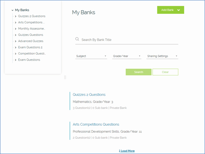Click the Load More link

coord(127,151)
